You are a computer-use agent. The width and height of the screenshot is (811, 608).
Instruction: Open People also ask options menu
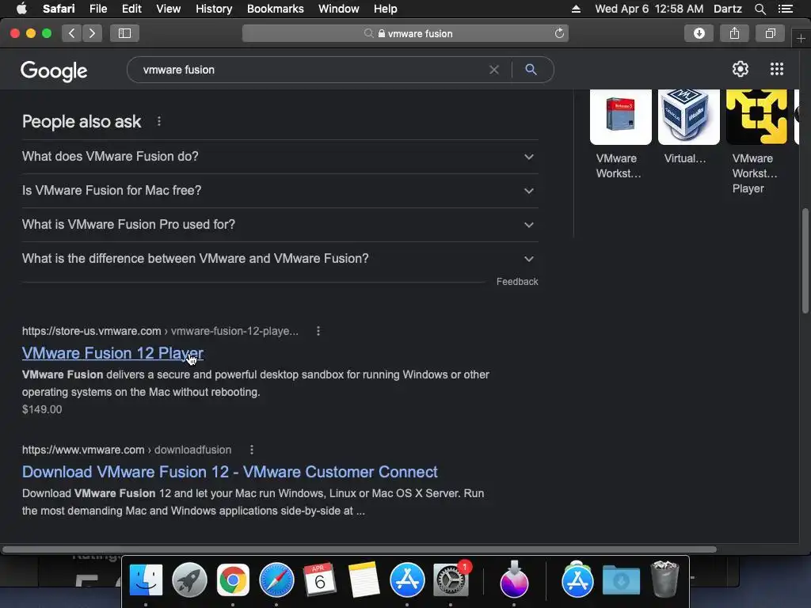click(x=158, y=121)
